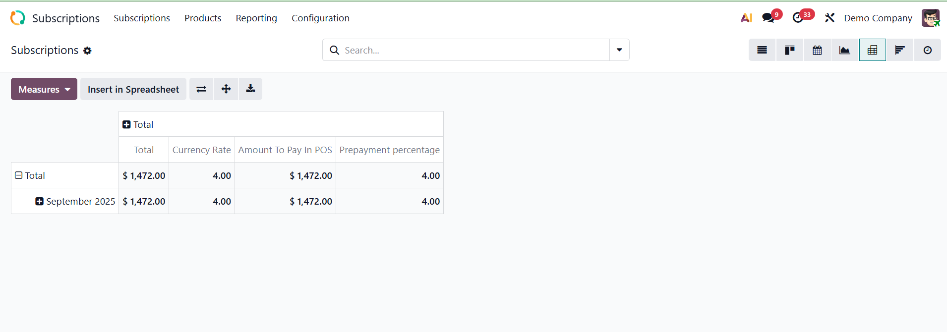Open the Measures dropdown
The height and width of the screenshot is (332, 947).
(x=44, y=89)
